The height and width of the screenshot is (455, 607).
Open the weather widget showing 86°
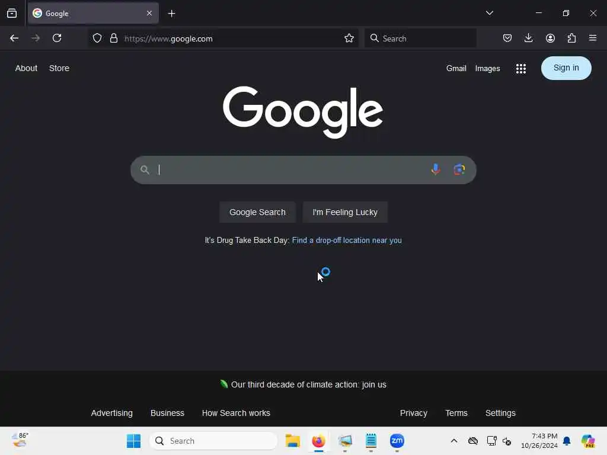click(20, 440)
